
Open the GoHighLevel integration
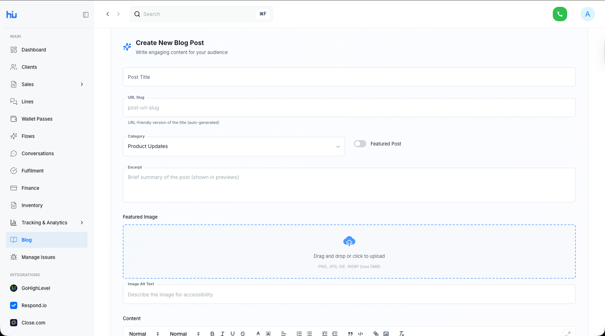coord(36,288)
